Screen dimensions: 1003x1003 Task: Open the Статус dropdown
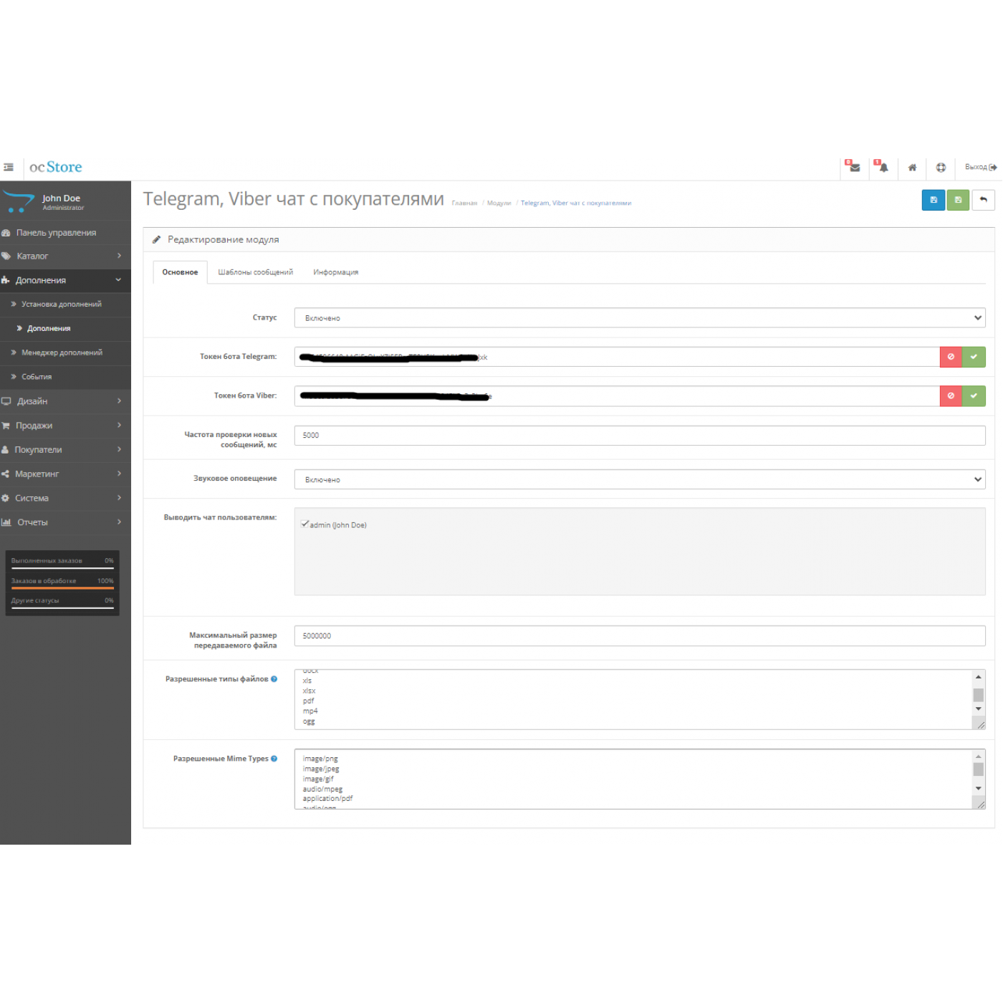(639, 318)
